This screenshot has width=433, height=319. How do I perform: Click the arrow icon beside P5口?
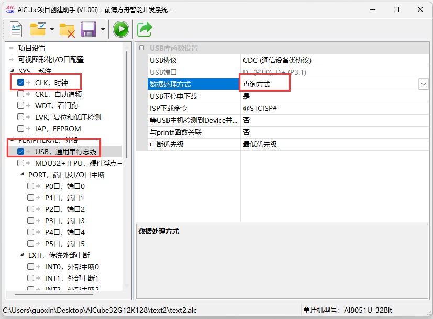[x=38, y=244]
